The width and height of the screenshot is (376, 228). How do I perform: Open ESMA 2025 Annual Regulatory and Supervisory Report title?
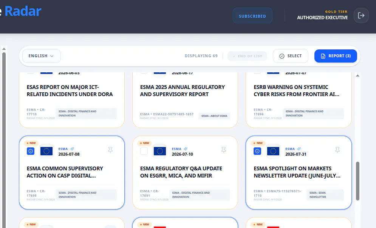[x=183, y=91]
